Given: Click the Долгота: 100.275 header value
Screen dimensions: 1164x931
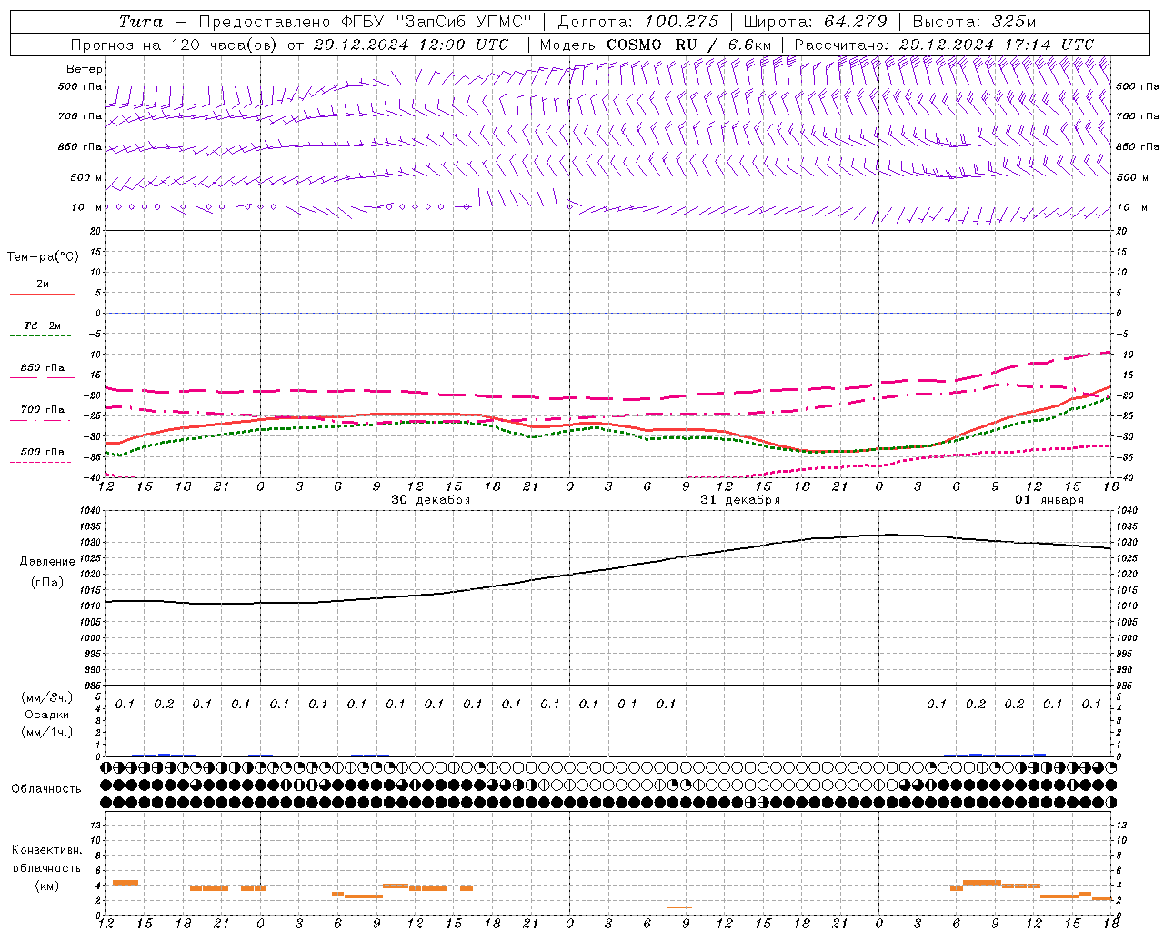Looking at the screenshot, I should click(637, 22).
